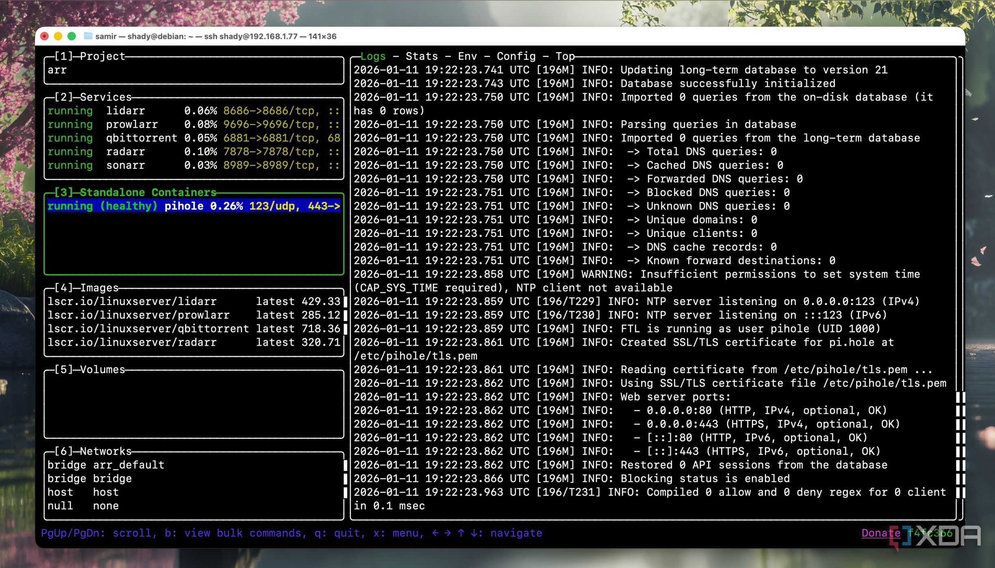The image size is (995, 568).
Task: Click the Images panel scrollbar
Action: click(345, 315)
